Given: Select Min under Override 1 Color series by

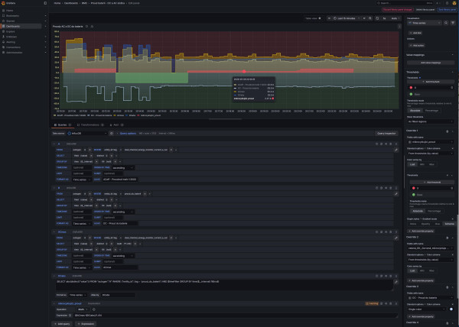Looking at the screenshot, I should (422, 164).
